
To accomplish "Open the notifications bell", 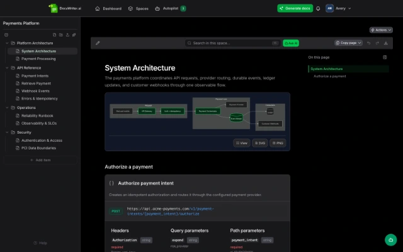I will tap(318, 8).
